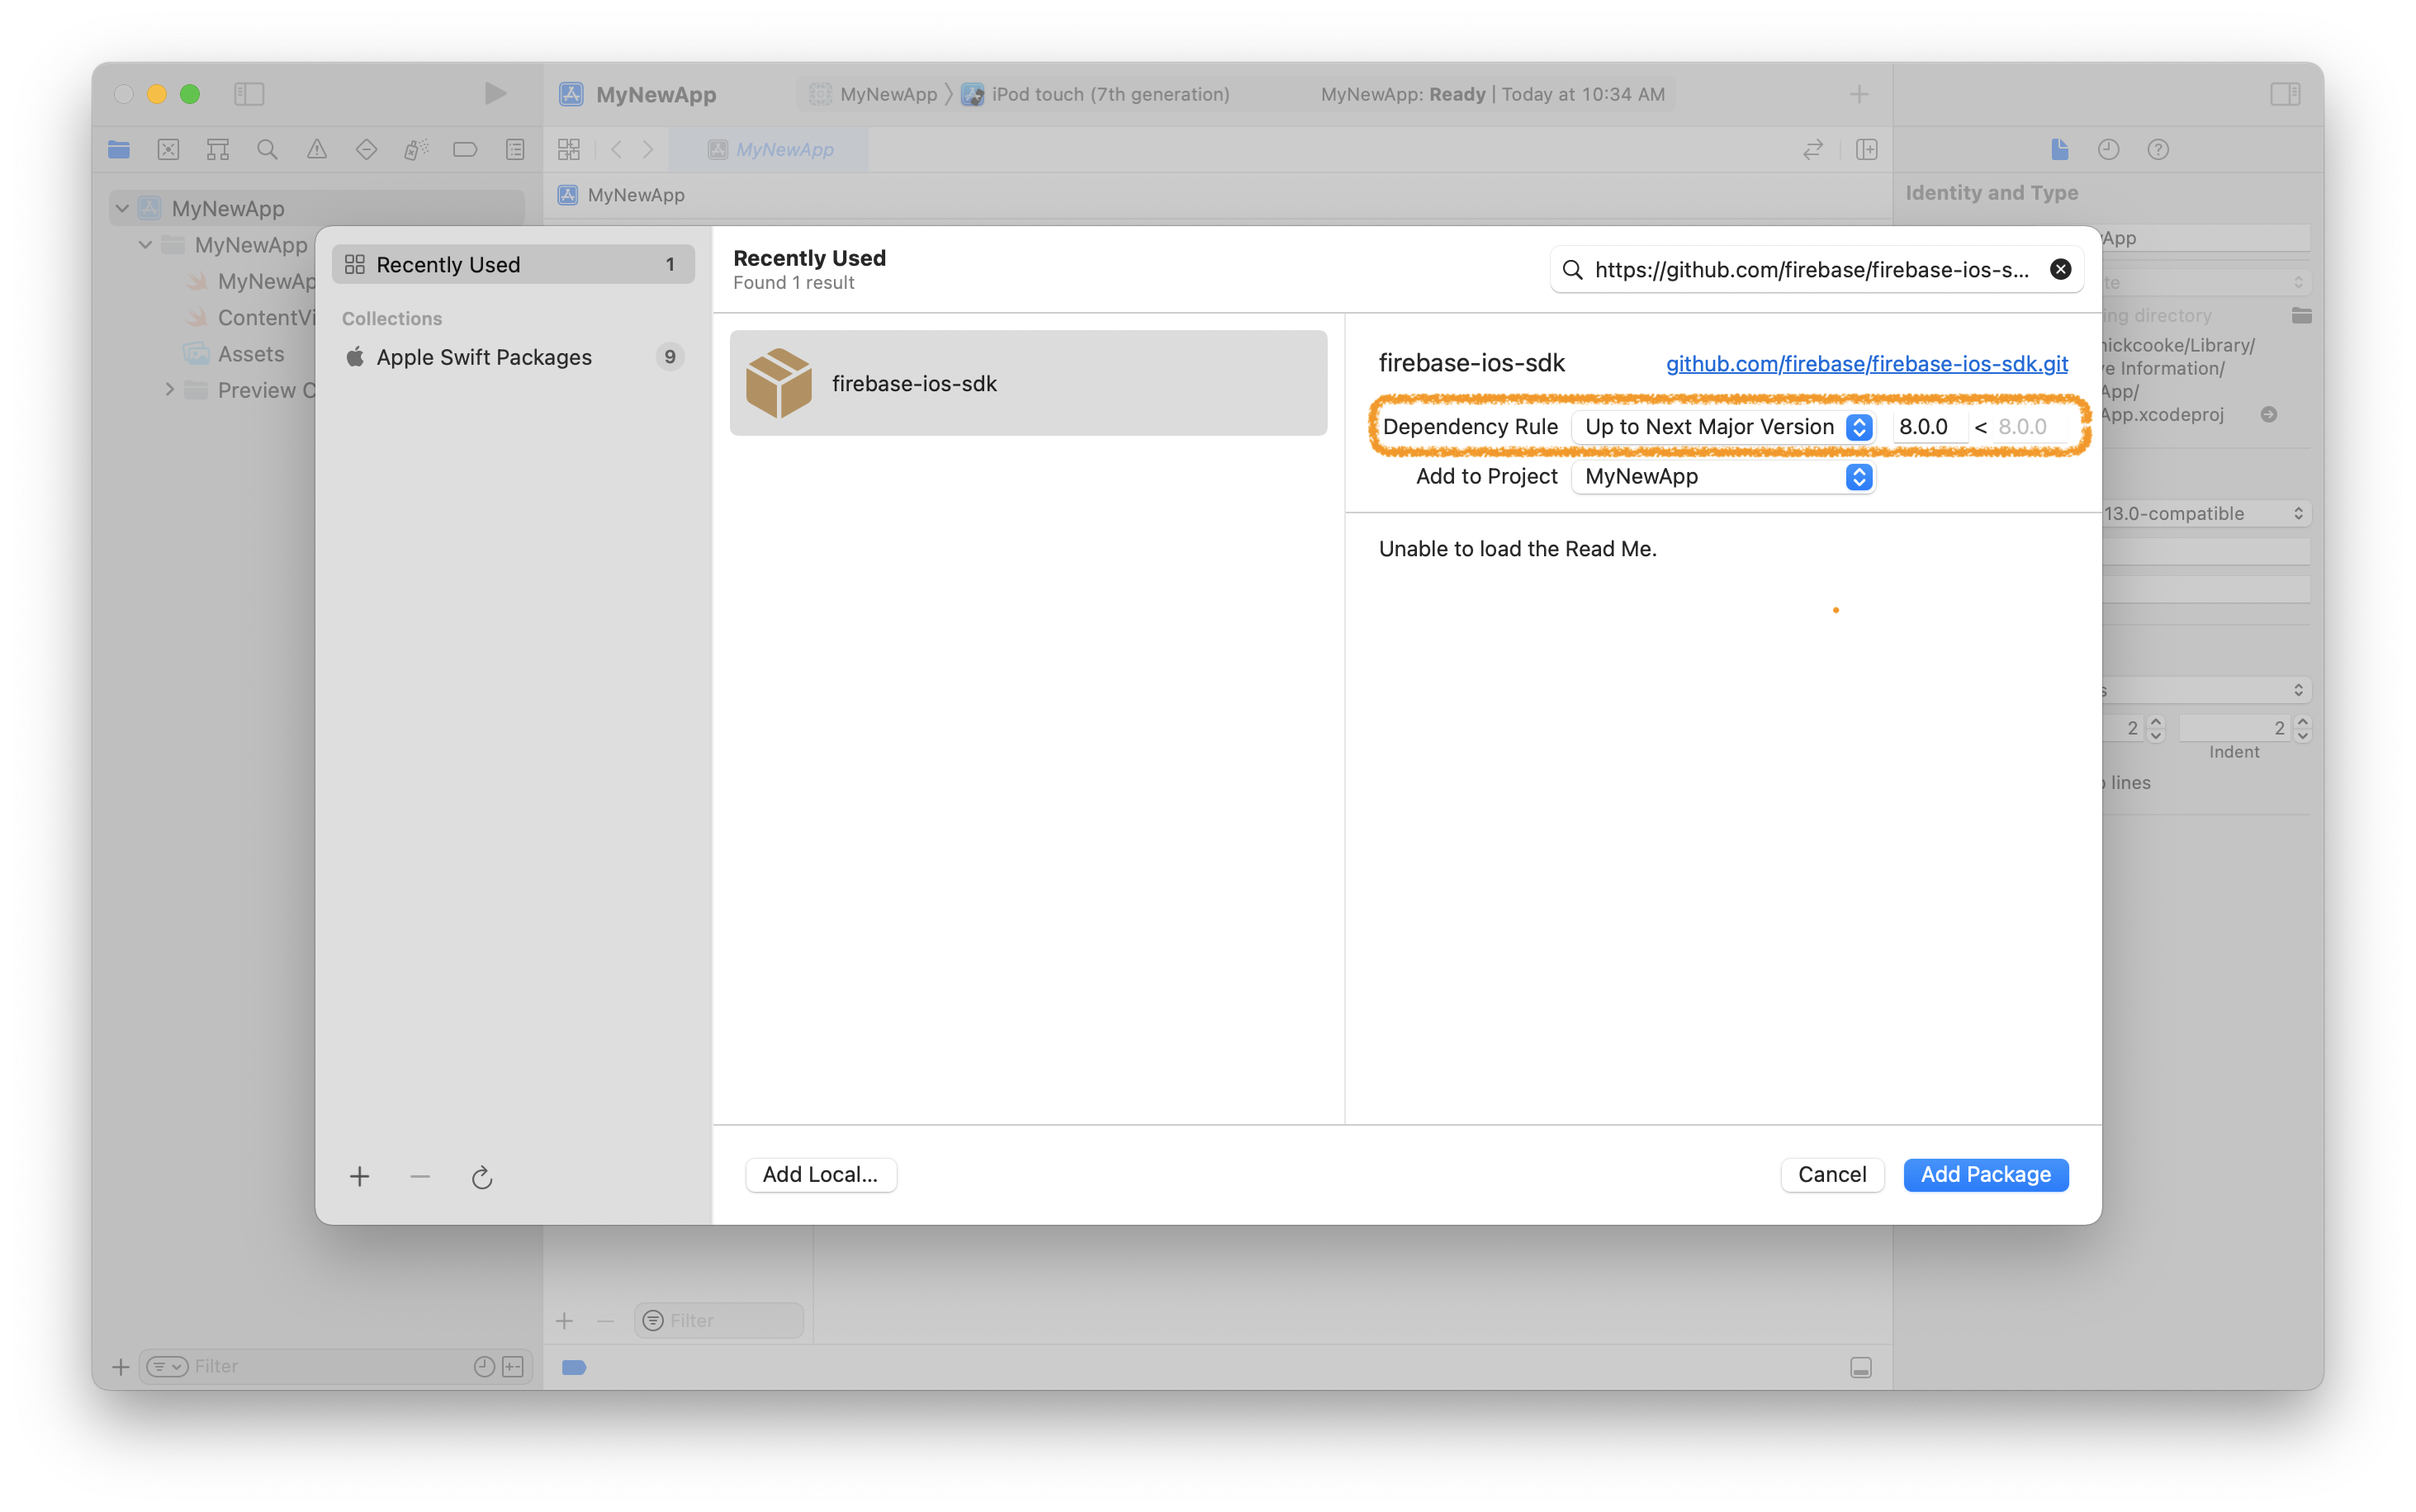Add target with plus in editor
This screenshot has width=2416, height=1512.
pos(564,1321)
